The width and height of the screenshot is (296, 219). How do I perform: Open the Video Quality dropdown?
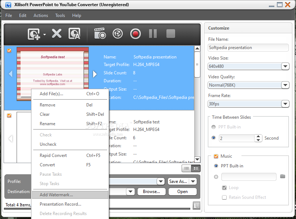tap(285, 85)
